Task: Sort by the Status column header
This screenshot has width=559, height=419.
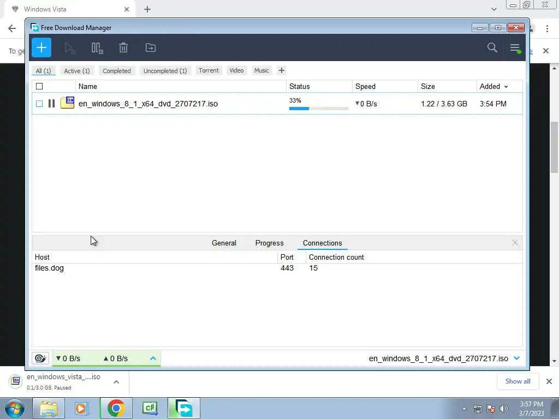Action: pos(319,87)
